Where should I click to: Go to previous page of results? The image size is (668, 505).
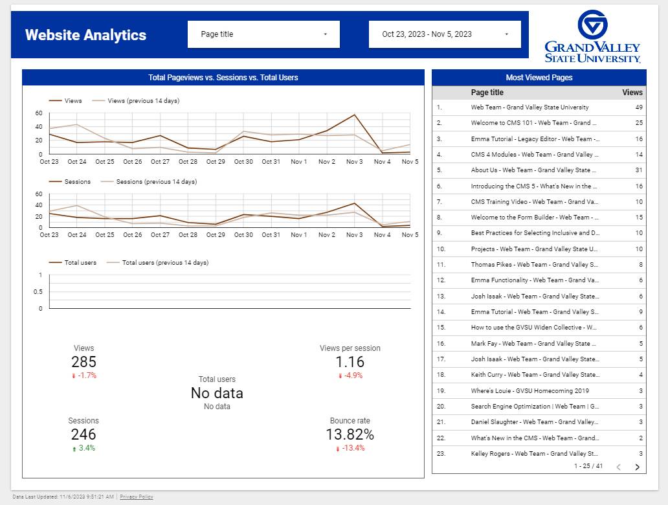coord(618,467)
